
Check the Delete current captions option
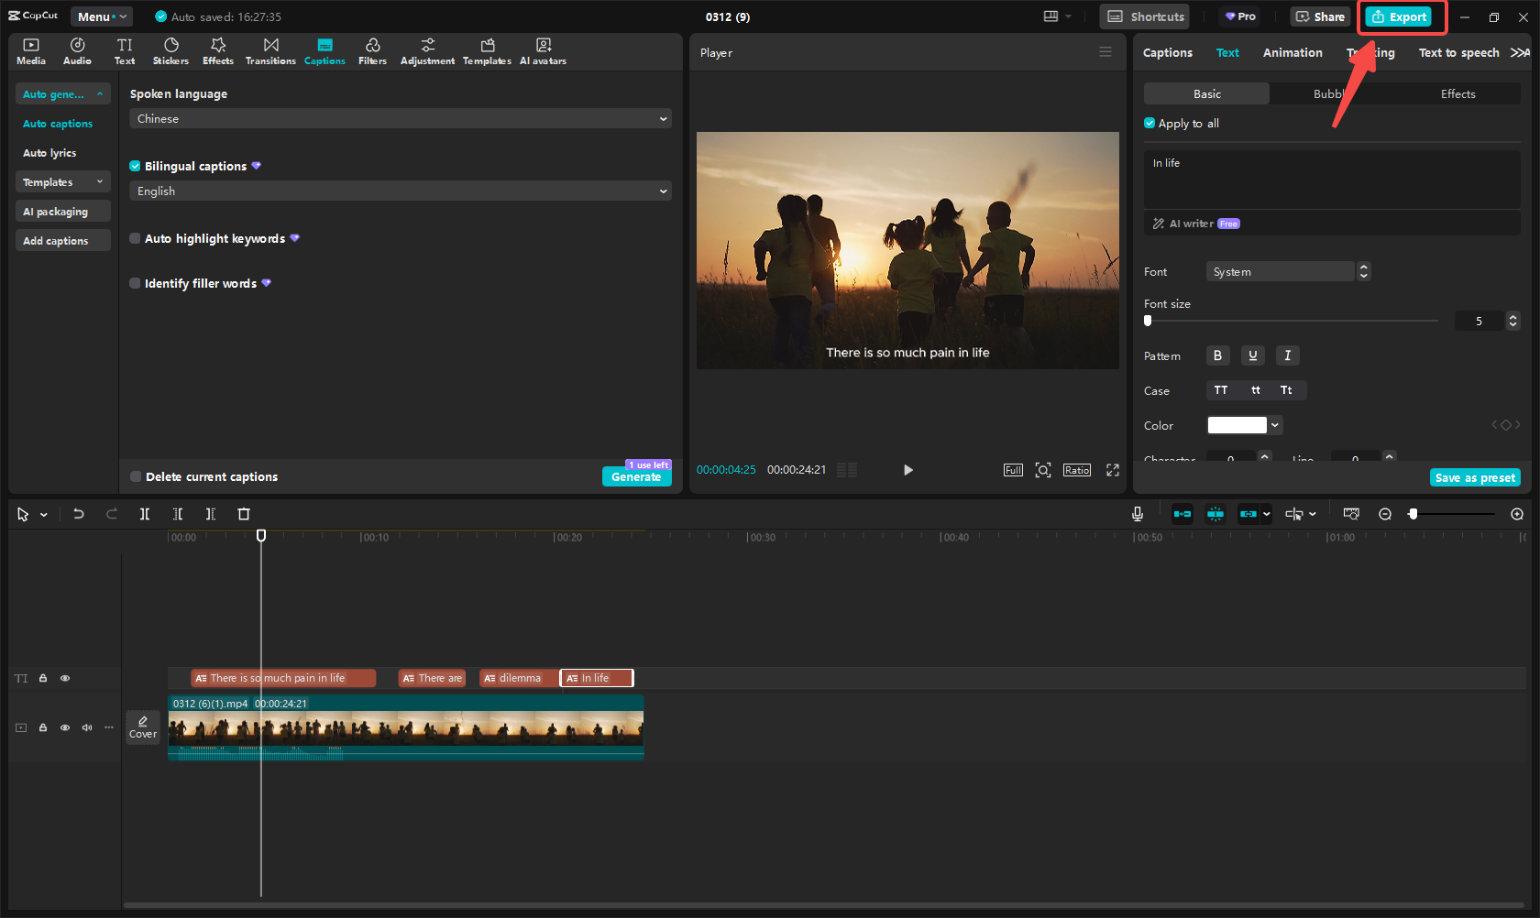136,476
